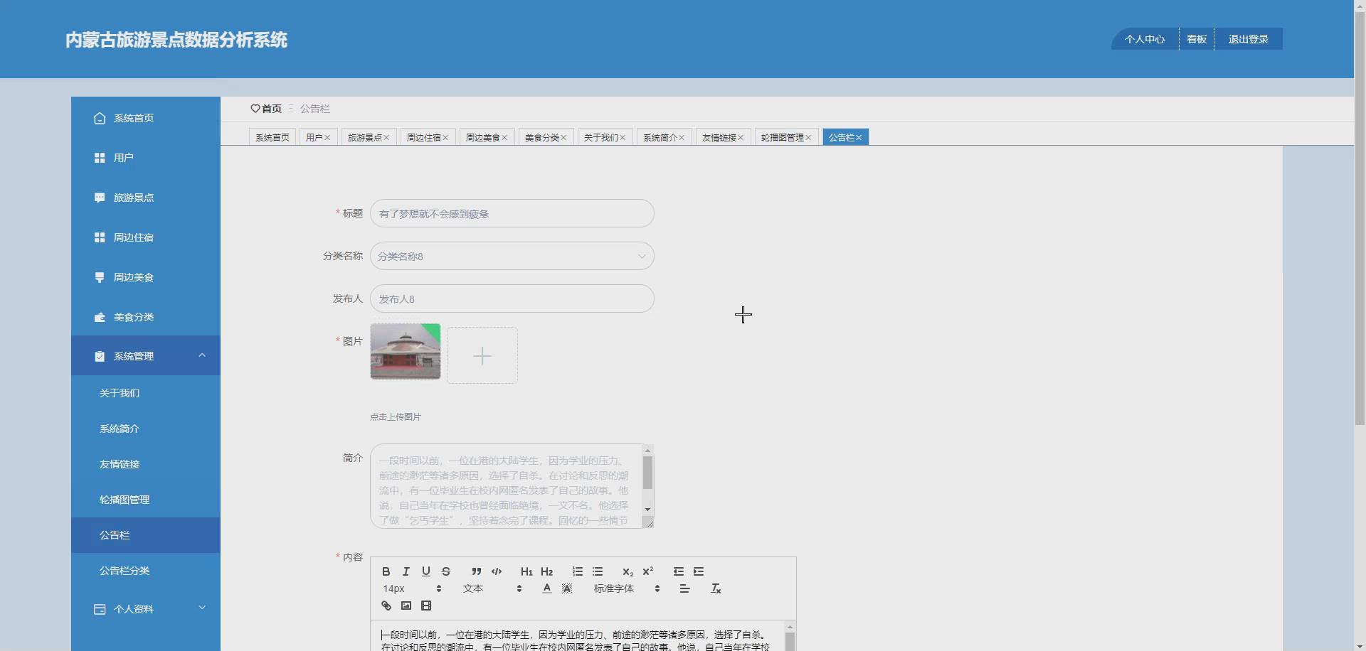This screenshot has height=651, width=1366.
Task: Insert a hyperlink using the link icon
Action: tap(386, 606)
